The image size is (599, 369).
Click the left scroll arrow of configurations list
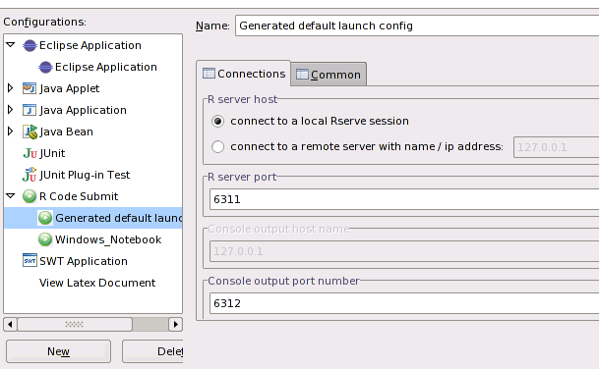coord(10,325)
